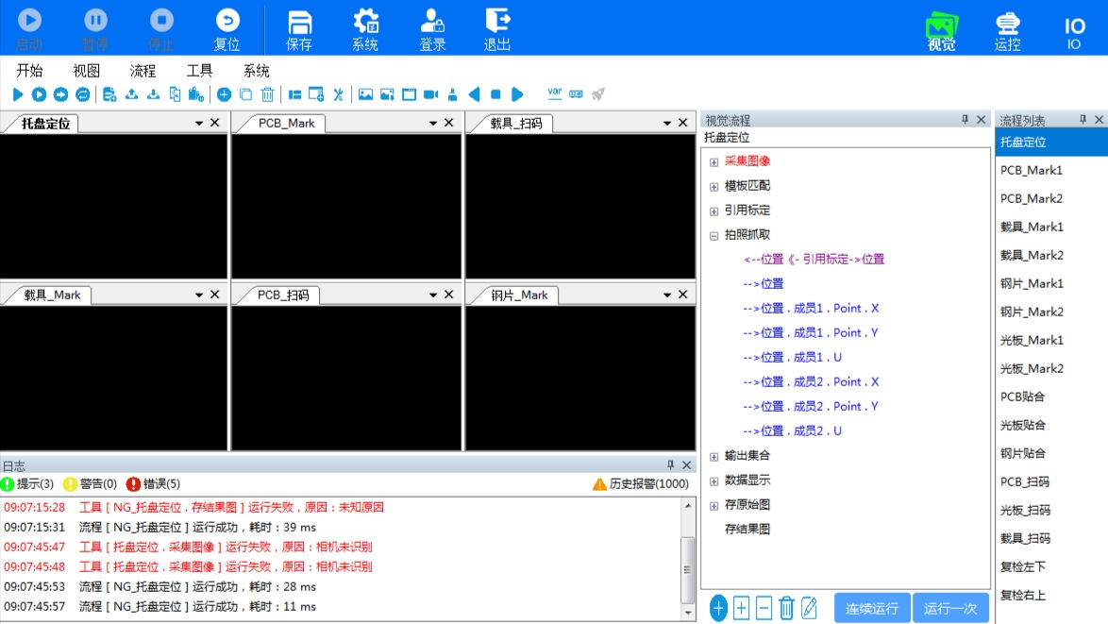Screen dimensions: 1108x624
Task: Click the paste toolbar icon
Action: tap(196, 94)
